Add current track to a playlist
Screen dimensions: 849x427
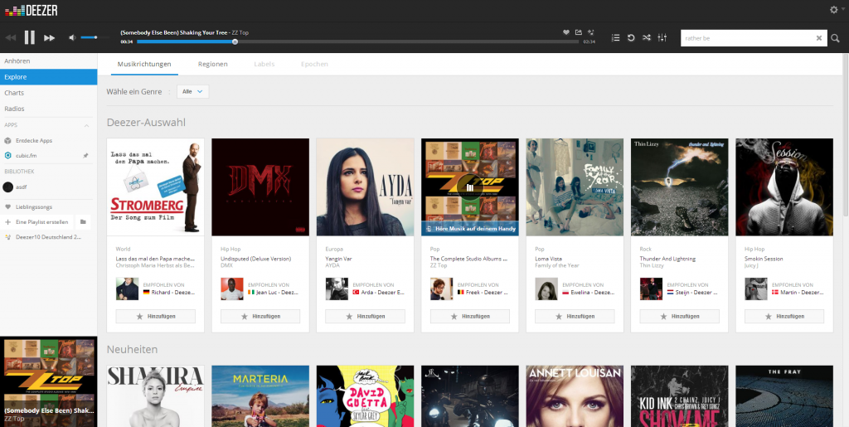[590, 32]
